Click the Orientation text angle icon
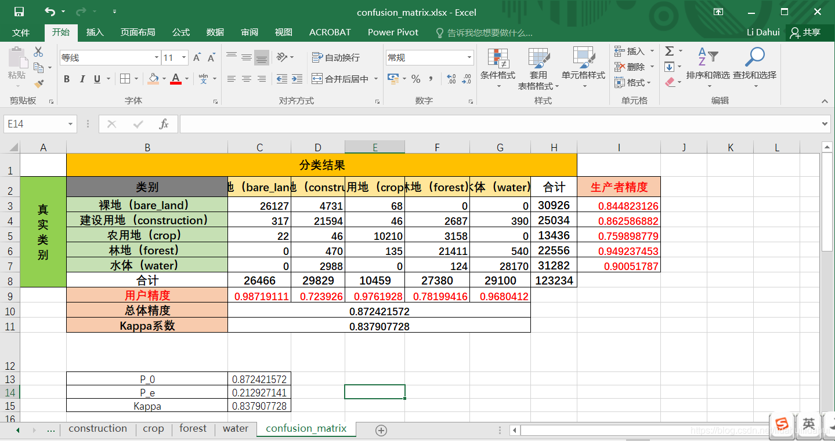The width and height of the screenshot is (835, 441). tap(282, 57)
